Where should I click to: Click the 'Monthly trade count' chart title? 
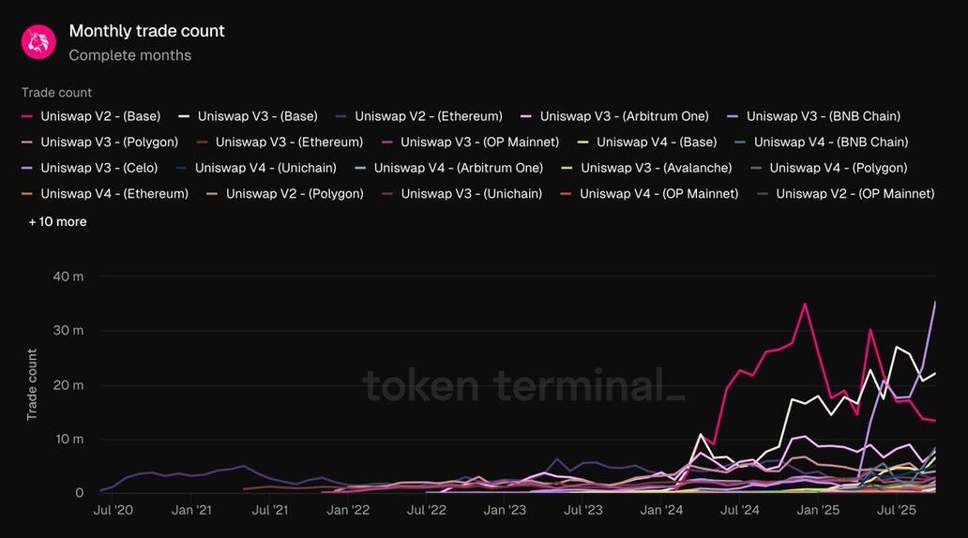(x=146, y=31)
